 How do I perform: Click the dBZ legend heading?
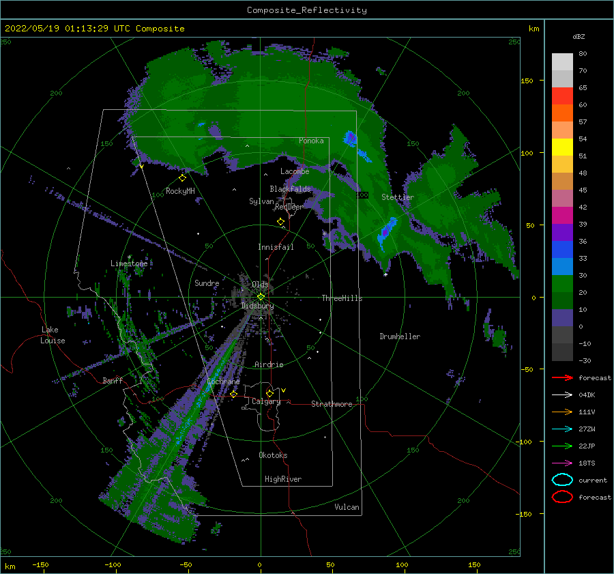click(x=579, y=36)
